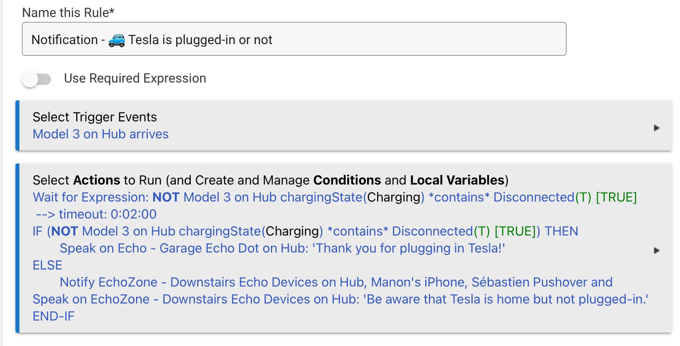Open the 'Thank you for plugging in Tesla!' action
Screen dimensions: 680x346
pos(282,248)
